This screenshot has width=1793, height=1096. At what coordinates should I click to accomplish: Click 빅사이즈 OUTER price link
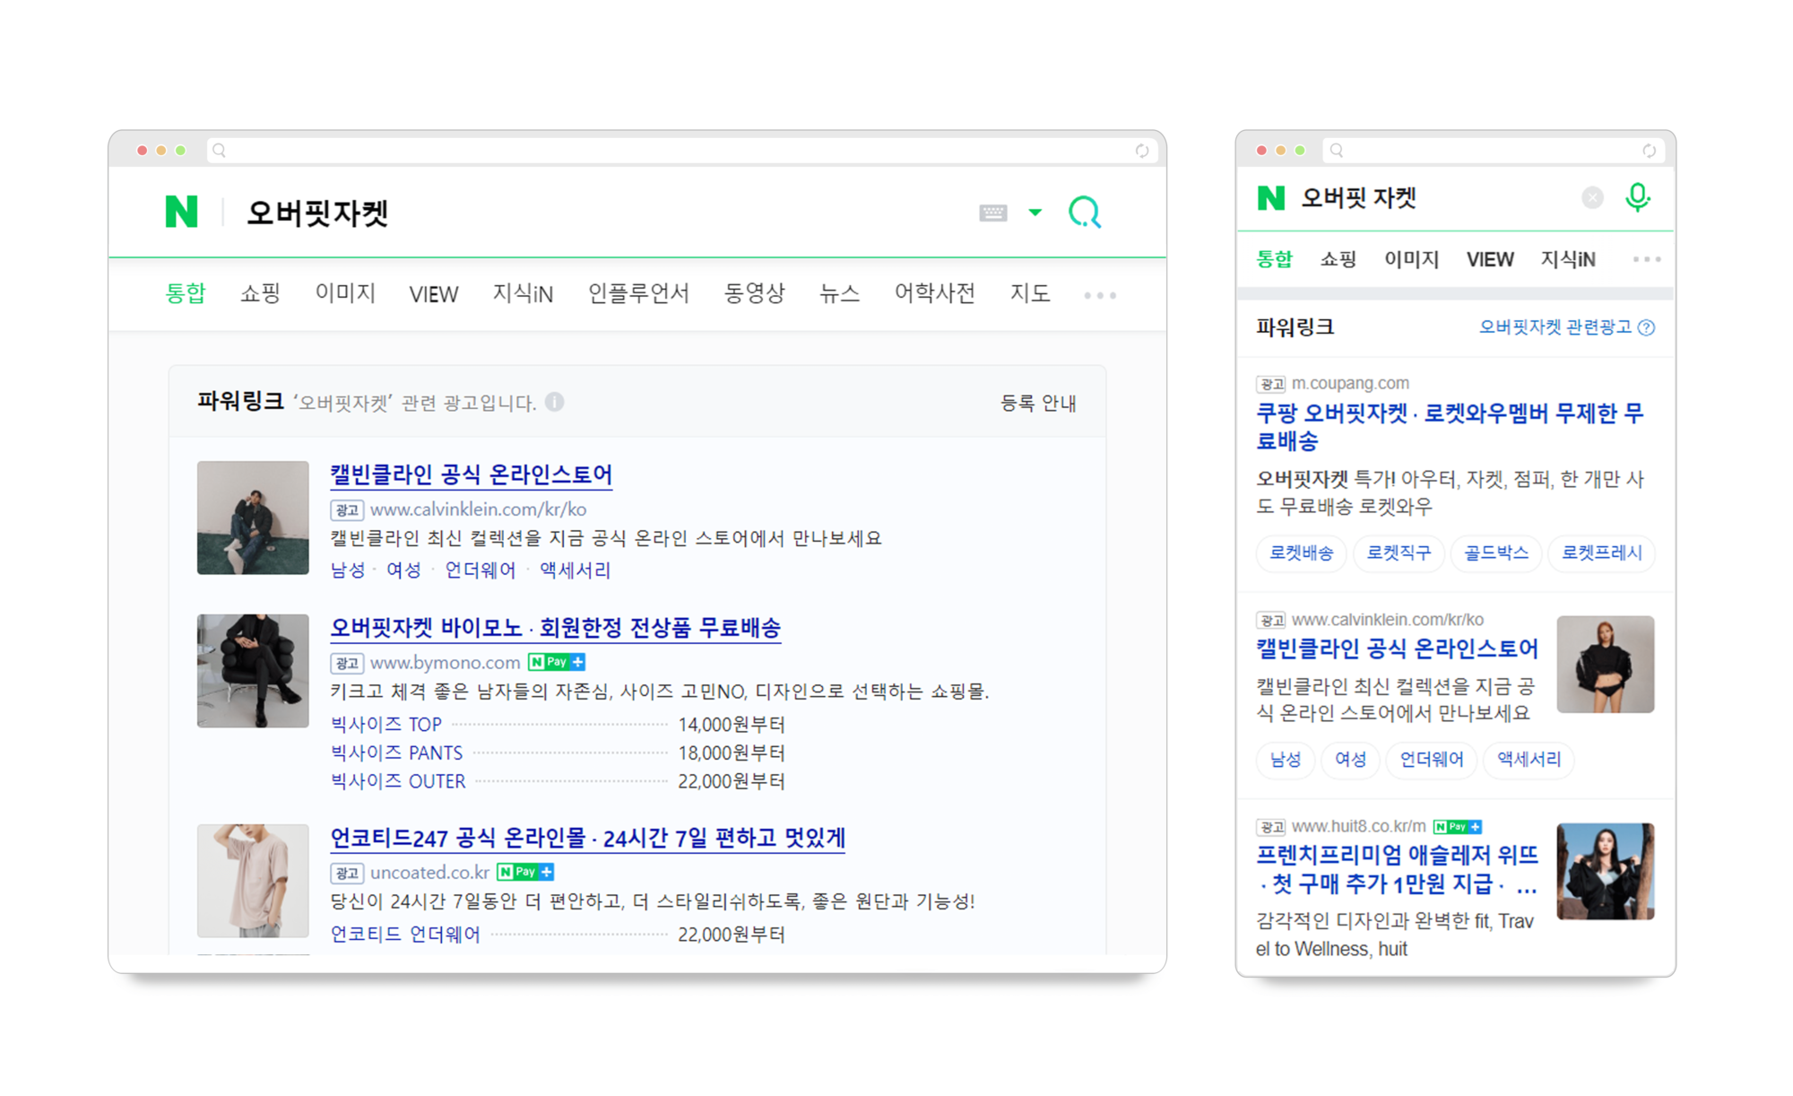[x=398, y=781]
